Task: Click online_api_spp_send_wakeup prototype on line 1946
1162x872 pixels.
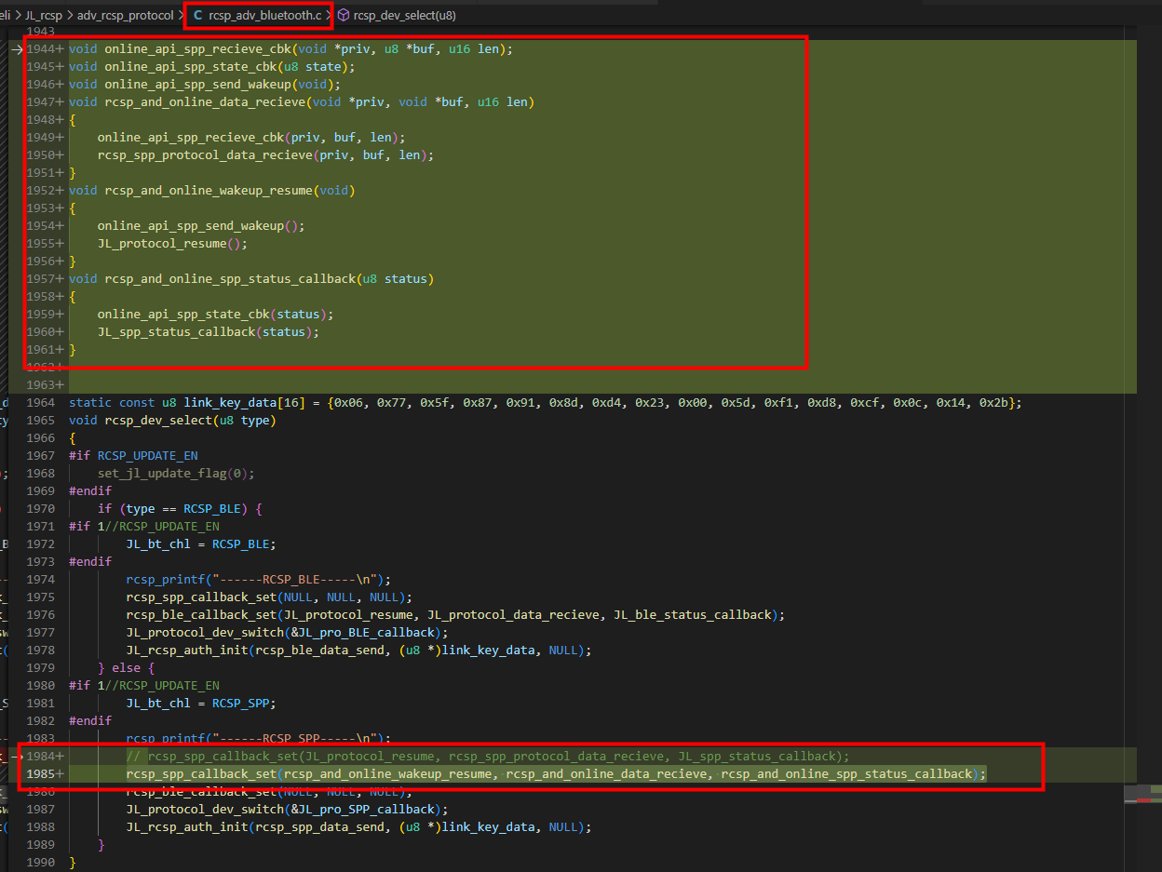Action: (205, 84)
